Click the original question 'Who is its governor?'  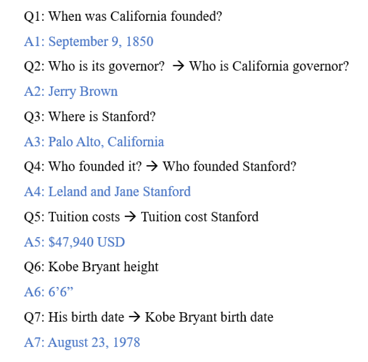[x=106, y=67]
